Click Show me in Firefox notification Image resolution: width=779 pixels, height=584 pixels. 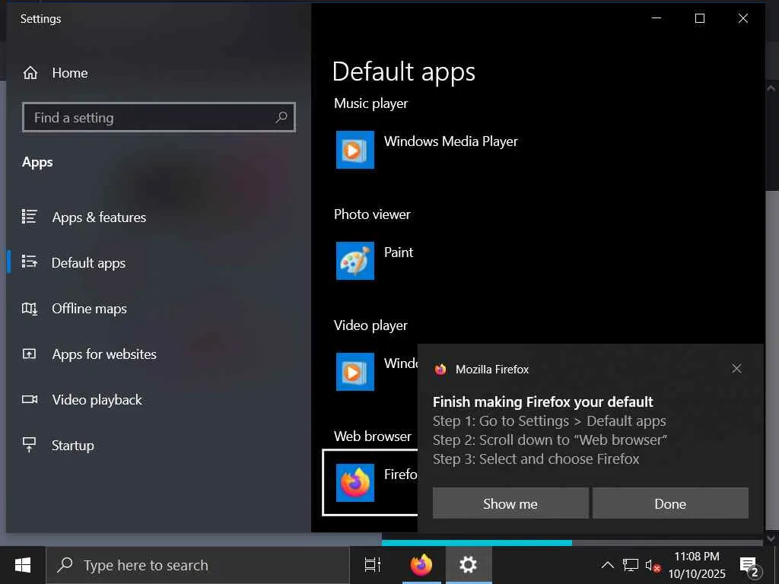pyautogui.click(x=510, y=503)
